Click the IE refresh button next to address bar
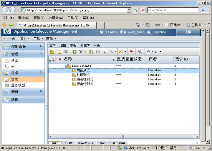The width and height of the screenshot is (212, 151). (136, 10)
